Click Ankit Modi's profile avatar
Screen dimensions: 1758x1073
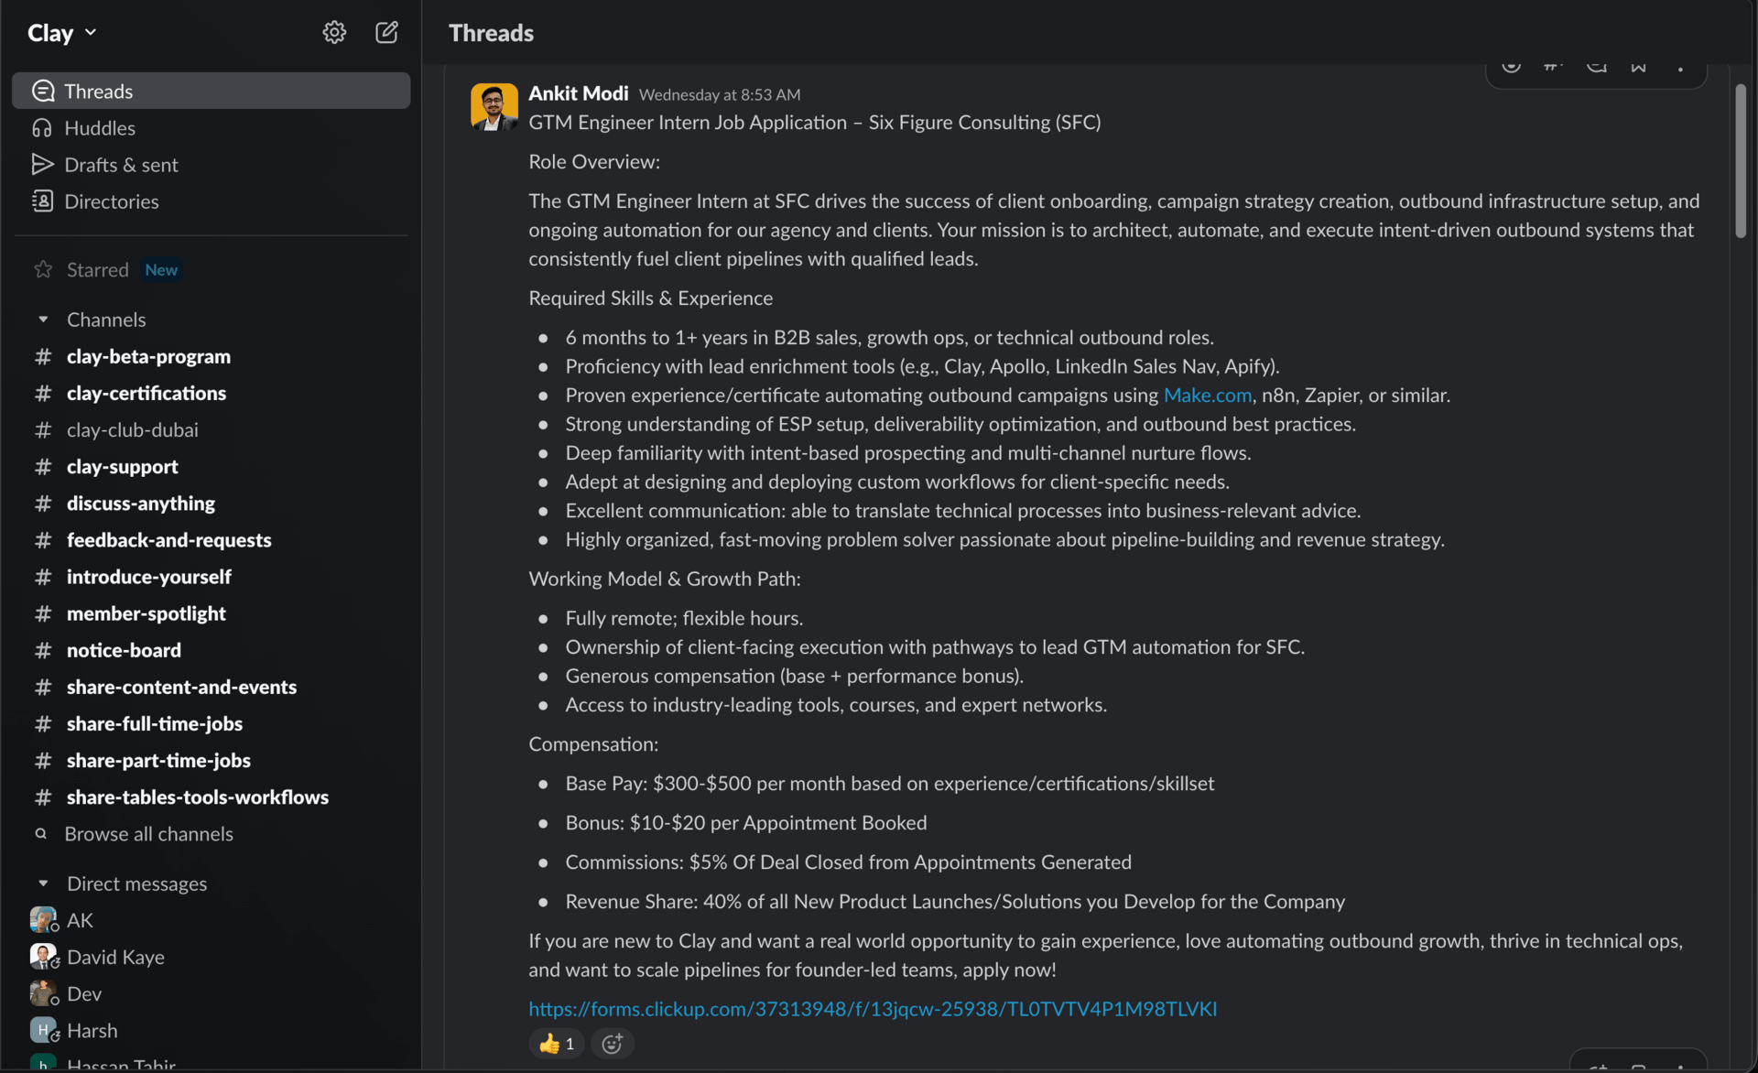point(494,107)
